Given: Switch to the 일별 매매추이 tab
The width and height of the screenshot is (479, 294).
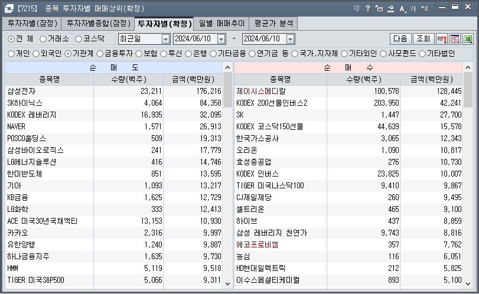Looking at the screenshot, I should pyautogui.click(x=222, y=24).
